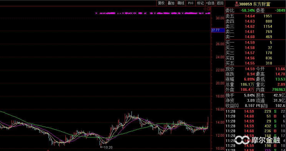The width and height of the screenshot is (286, 151).
Task: Click the 22.00 label on the price axis
Action: (220, 70)
